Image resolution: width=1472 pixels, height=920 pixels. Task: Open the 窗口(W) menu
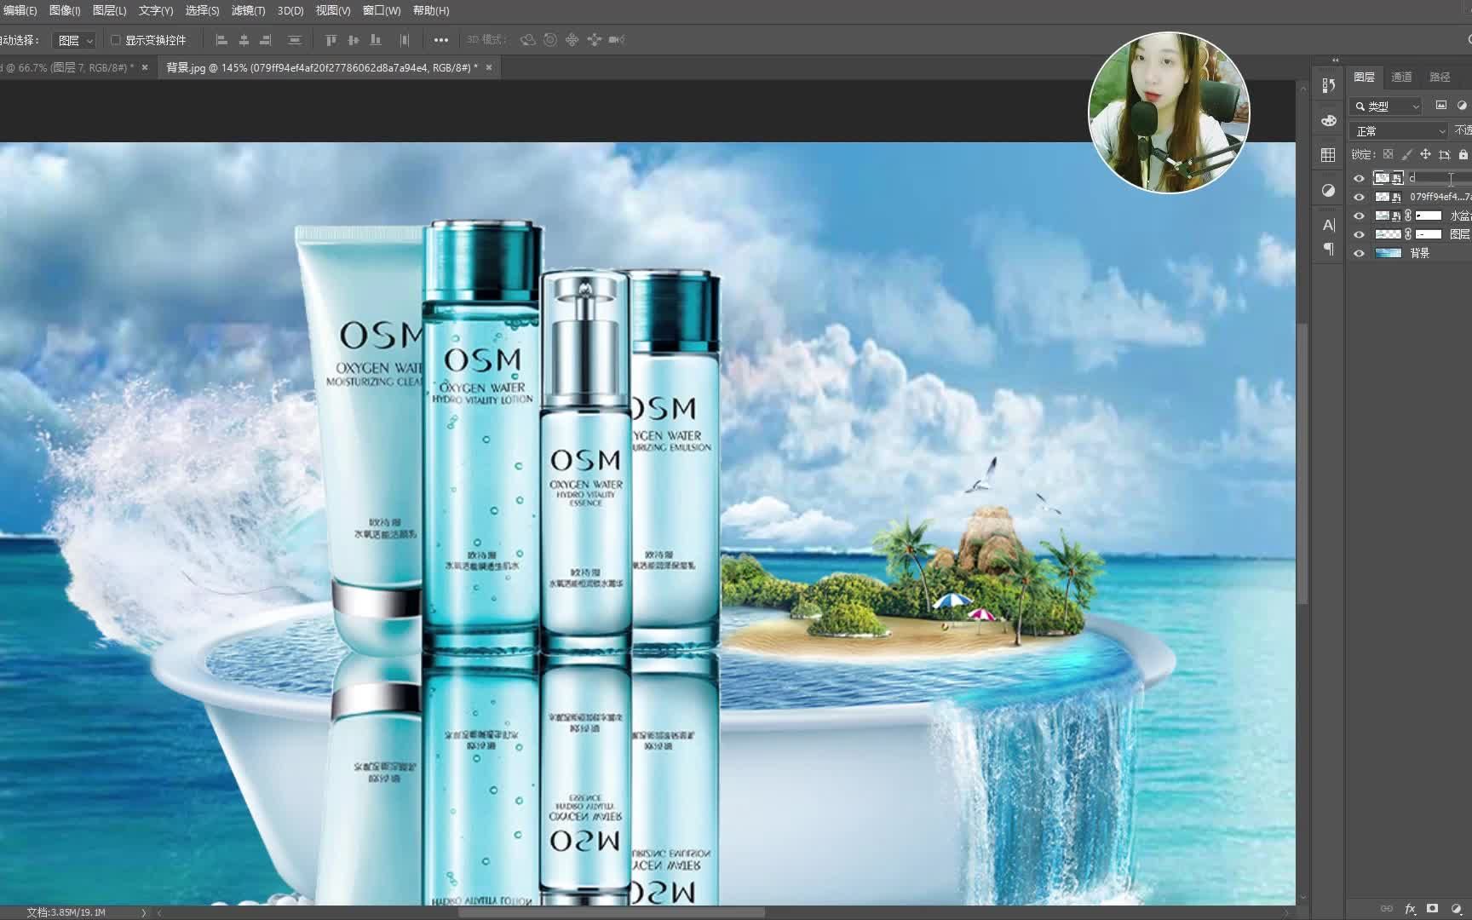tap(382, 10)
